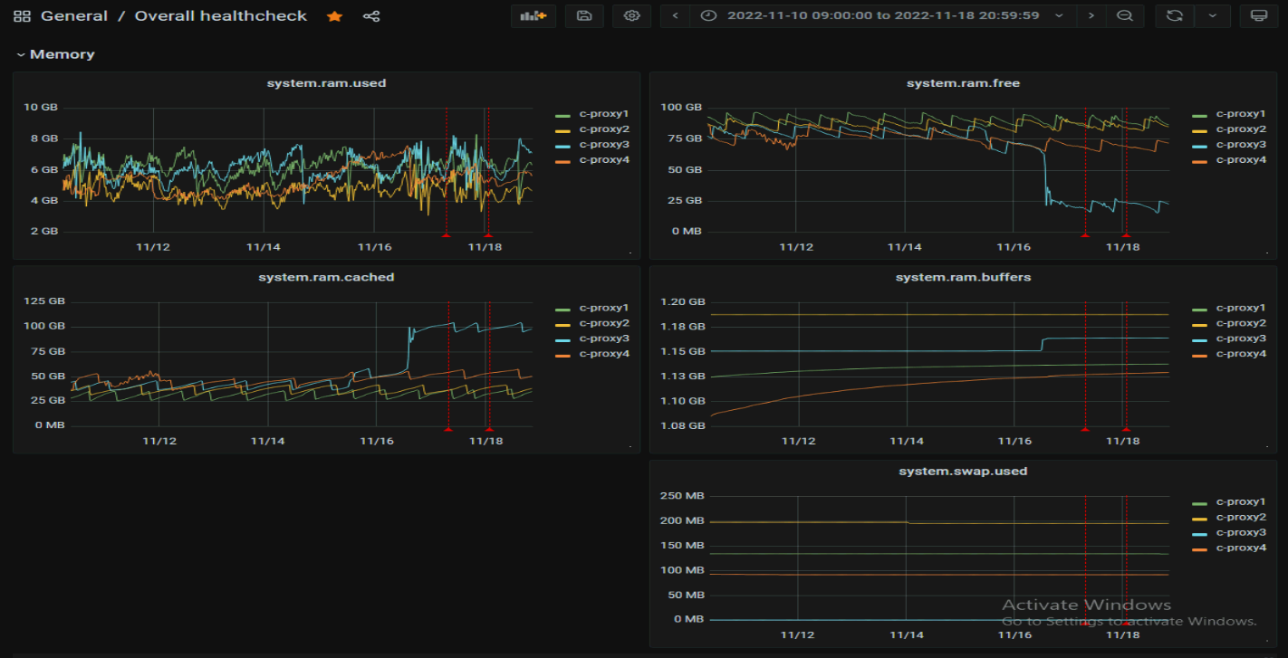Open the dashboard search grid icon

point(22,16)
